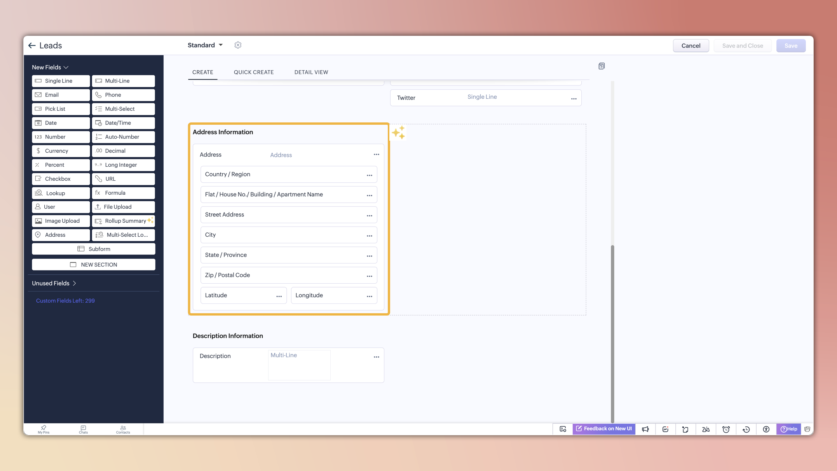The width and height of the screenshot is (837, 471).
Task: Open layout settings gear icon
Action: coord(238,45)
